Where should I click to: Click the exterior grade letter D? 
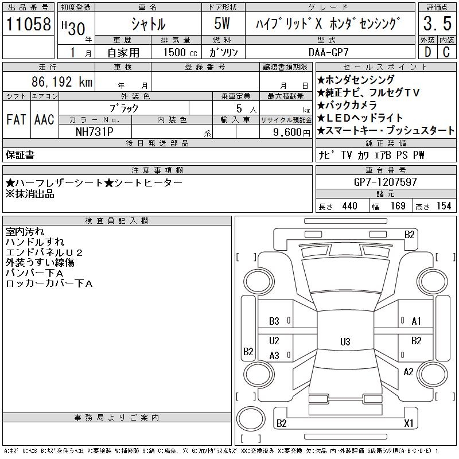427,52
